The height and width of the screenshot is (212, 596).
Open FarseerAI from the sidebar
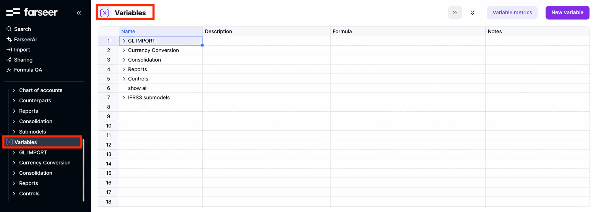click(x=25, y=39)
